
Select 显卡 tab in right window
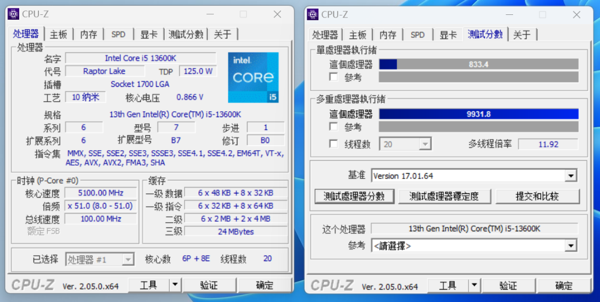click(x=448, y=35)
